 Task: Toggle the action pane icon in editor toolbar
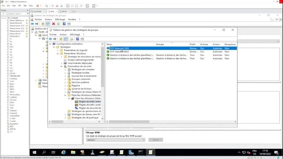[82, 39]
